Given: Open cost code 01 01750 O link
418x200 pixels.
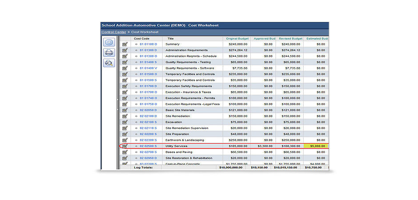Looking at the screenshot, I should (x=148, y=104).
